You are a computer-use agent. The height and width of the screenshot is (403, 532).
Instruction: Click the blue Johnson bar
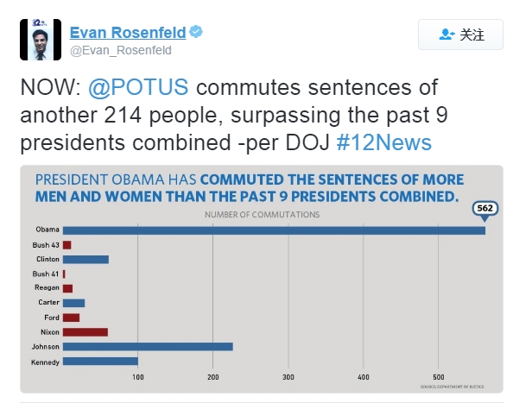tap(147, 346)
